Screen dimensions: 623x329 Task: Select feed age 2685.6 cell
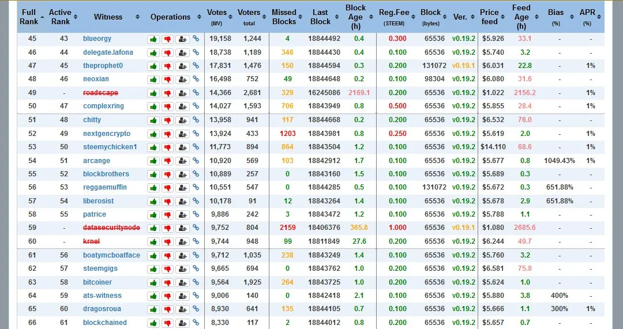pos(524,228)
